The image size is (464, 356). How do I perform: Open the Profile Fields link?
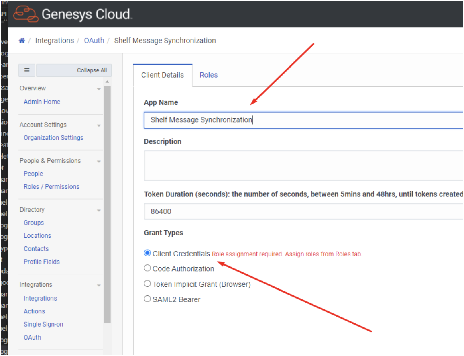[x=42, y=262]
